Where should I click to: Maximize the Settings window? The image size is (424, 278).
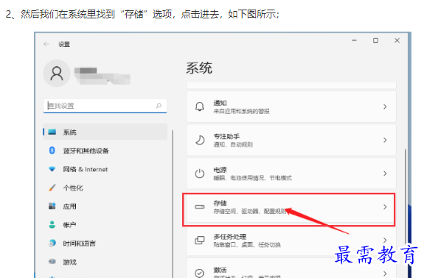coord(375,40)
